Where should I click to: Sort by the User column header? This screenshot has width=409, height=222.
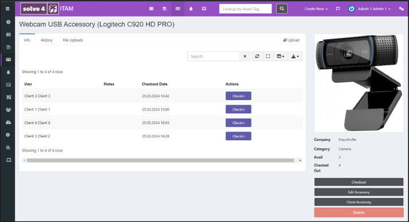[x=28, y=84]
